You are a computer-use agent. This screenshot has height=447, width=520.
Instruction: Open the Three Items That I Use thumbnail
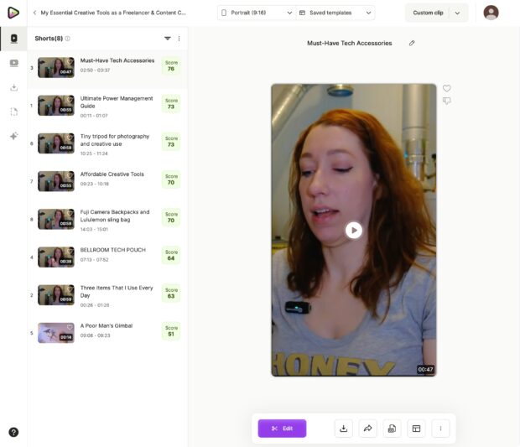coord(56,295)
